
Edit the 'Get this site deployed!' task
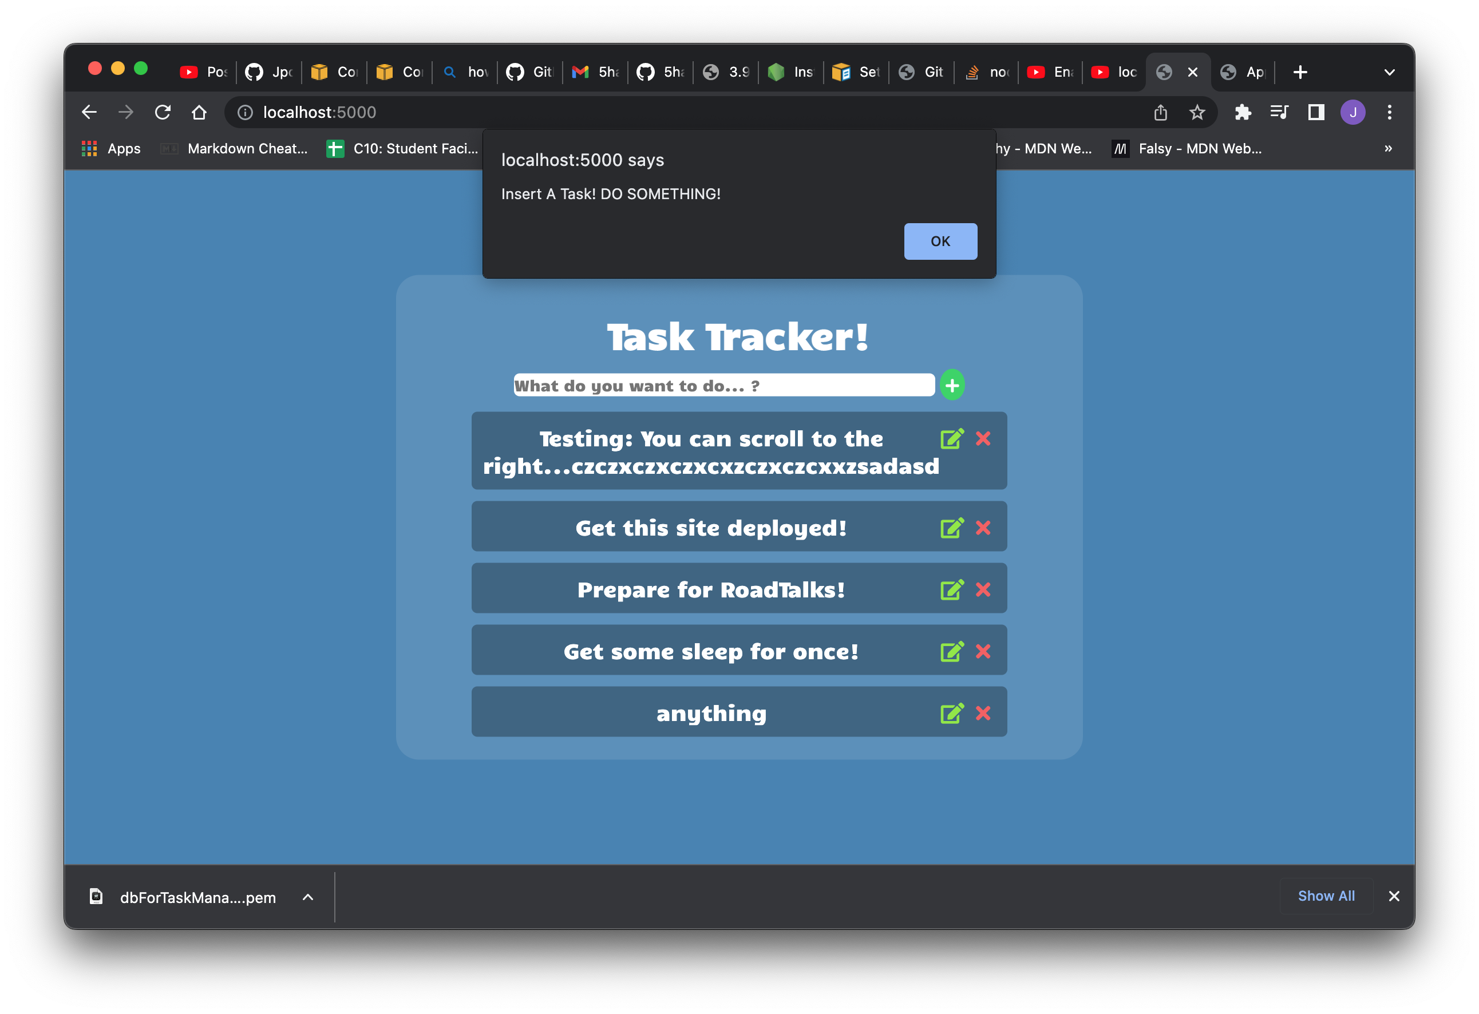click(x=951, y=528)
